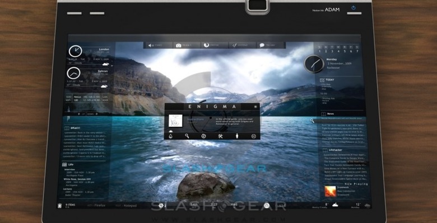
Task: Expand the small arrow under Enigma thumbnail
Action: click(170, 131)
